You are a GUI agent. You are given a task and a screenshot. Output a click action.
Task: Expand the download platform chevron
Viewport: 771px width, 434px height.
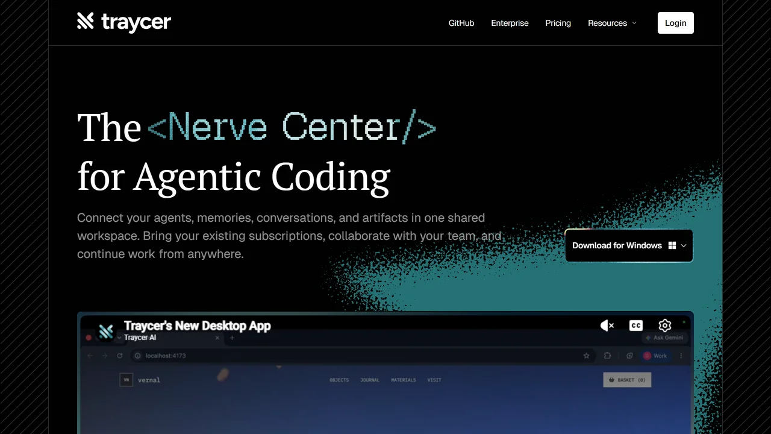point(684,246)
